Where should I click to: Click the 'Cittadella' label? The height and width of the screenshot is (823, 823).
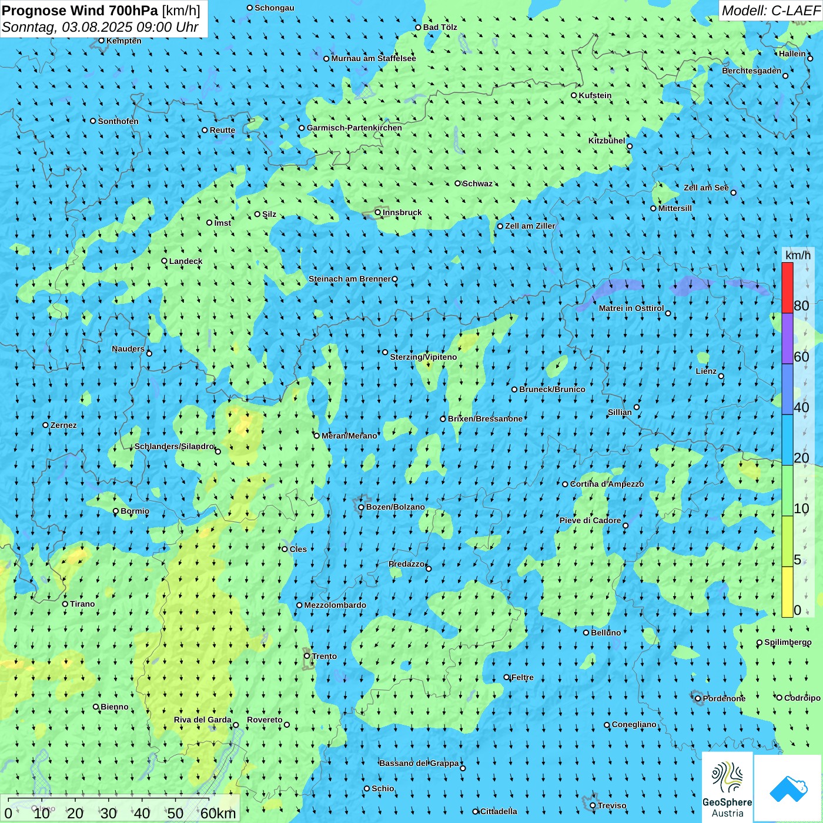coord(499,811)
